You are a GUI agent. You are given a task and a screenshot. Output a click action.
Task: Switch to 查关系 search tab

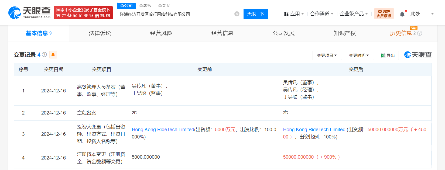[x=164, y=6]
